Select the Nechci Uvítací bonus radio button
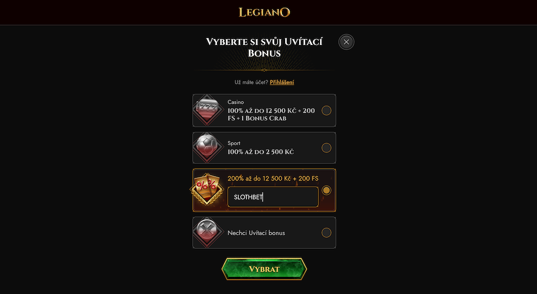The width and height of the screenshot is (537, 294). point(326,233)
